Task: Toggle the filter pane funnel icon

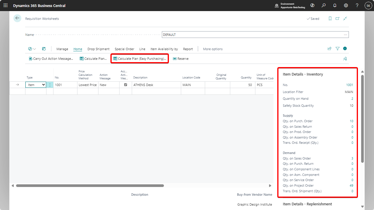Action: [337, 49]
